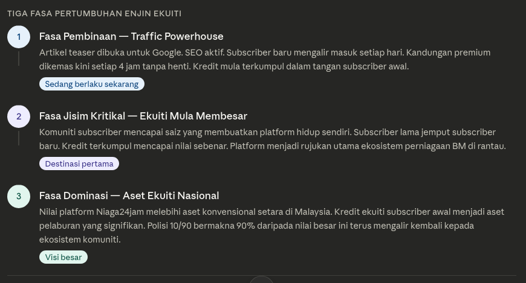The height and width of the screenshot is (283, 526).
Task: Click the purple step 2 circle
Action: tap(19, 116)
